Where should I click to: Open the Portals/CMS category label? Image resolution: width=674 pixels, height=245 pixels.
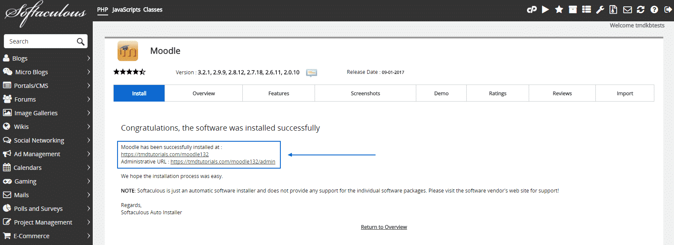[x=31, y=85]
